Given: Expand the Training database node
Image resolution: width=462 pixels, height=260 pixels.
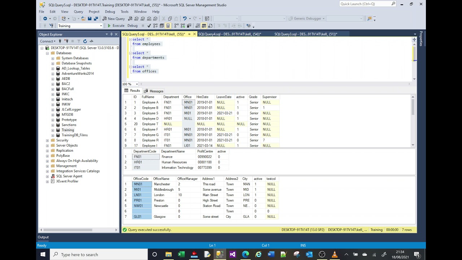Looking at the screenshot, I should 53,130.
